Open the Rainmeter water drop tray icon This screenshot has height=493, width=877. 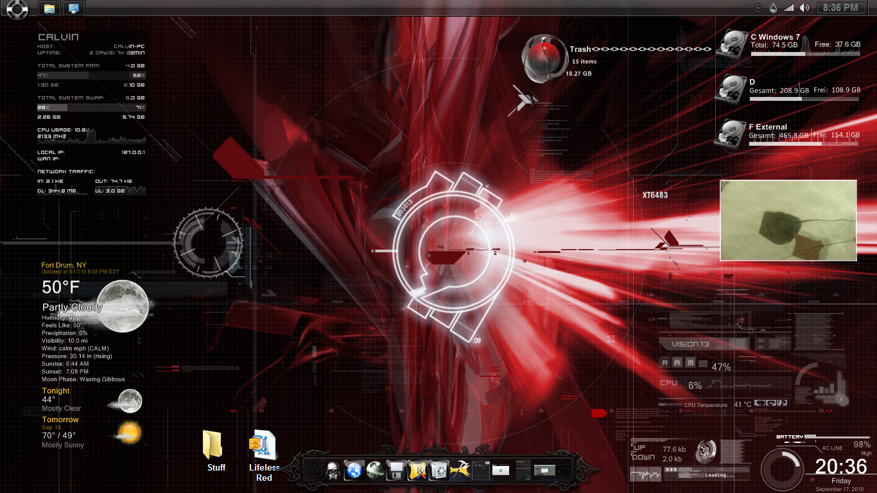[773, 8]
